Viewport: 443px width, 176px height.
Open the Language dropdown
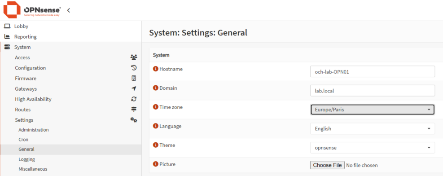click(x=373, y=128)
